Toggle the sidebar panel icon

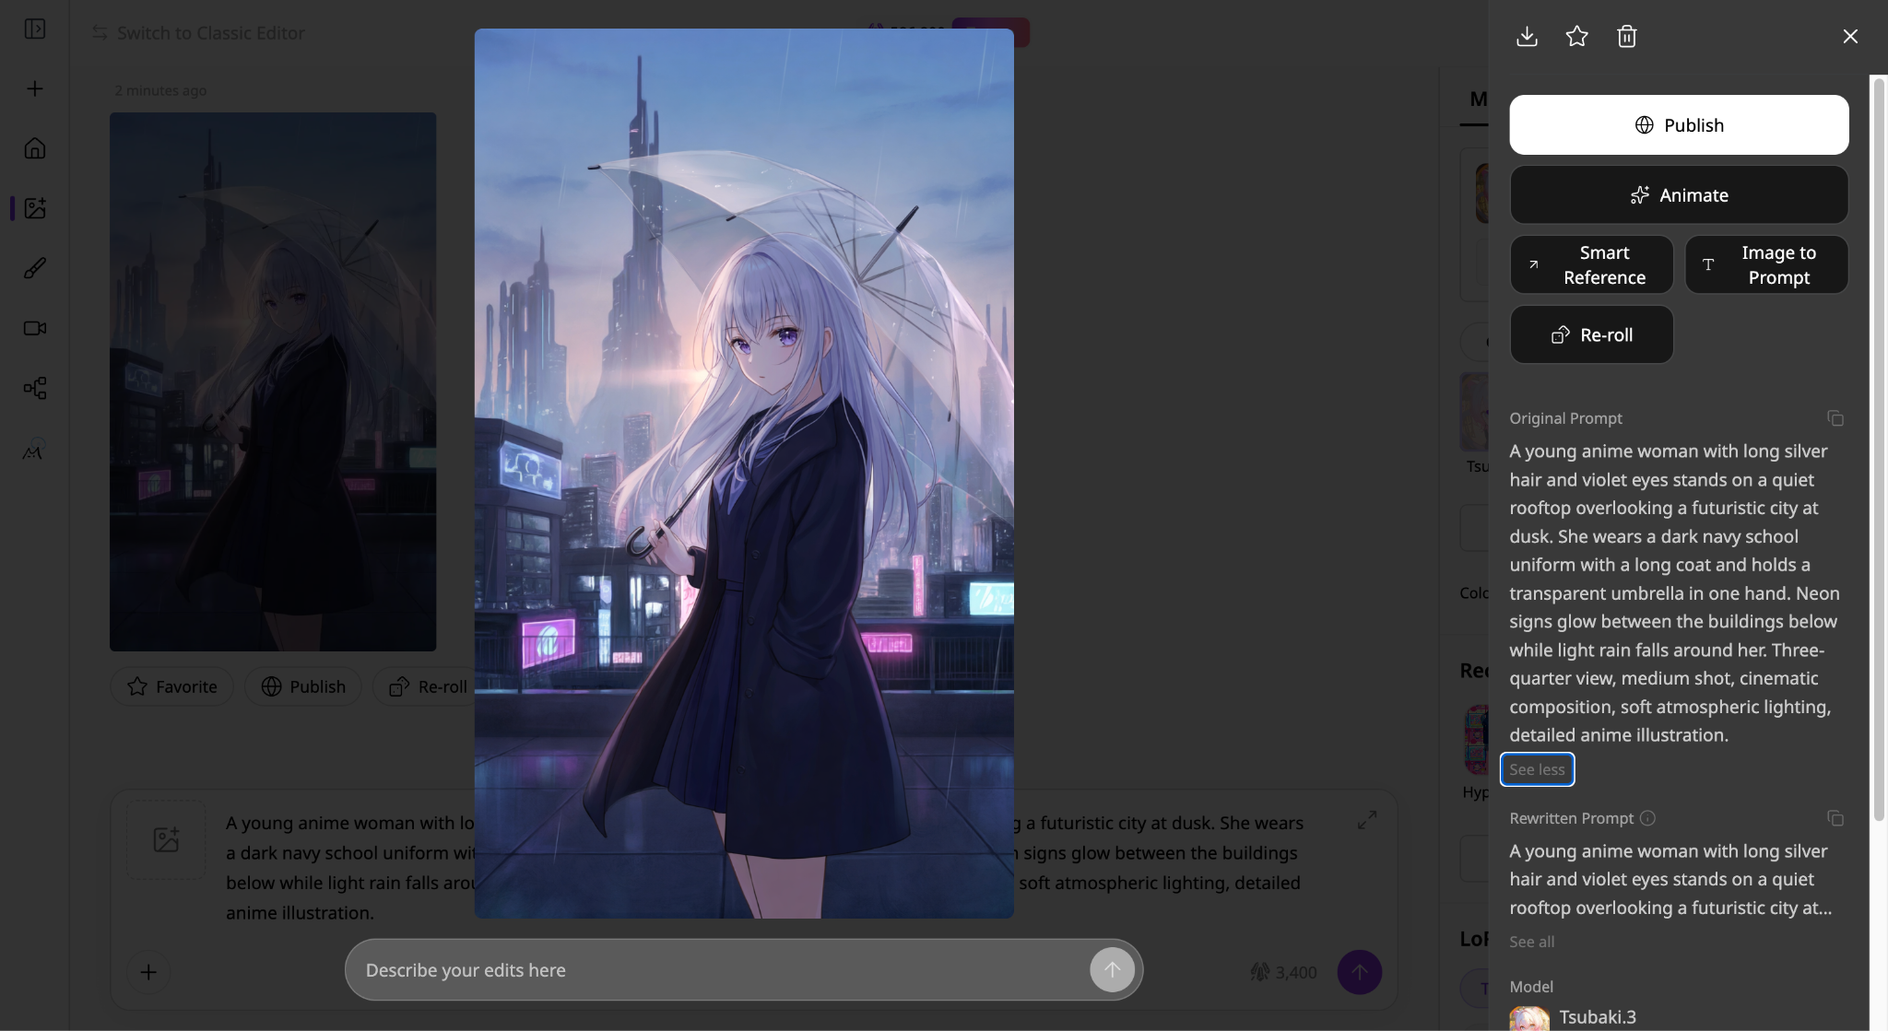coord(35,29)
